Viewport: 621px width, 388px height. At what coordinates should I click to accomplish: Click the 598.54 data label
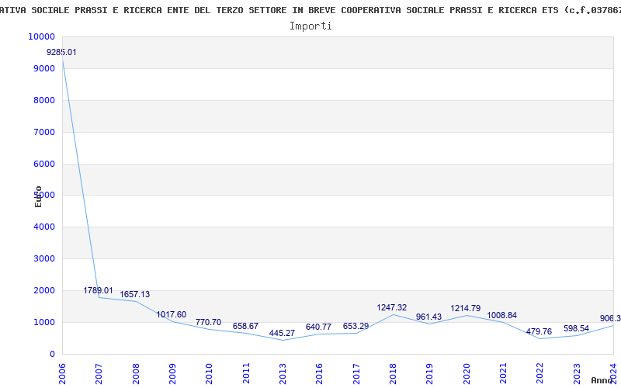tap(576, 328)
